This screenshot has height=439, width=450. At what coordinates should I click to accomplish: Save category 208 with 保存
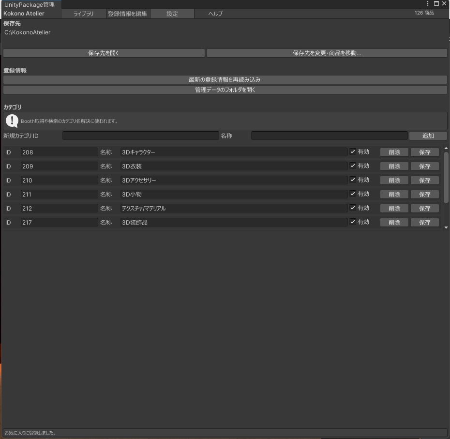[x=424, y=152]
